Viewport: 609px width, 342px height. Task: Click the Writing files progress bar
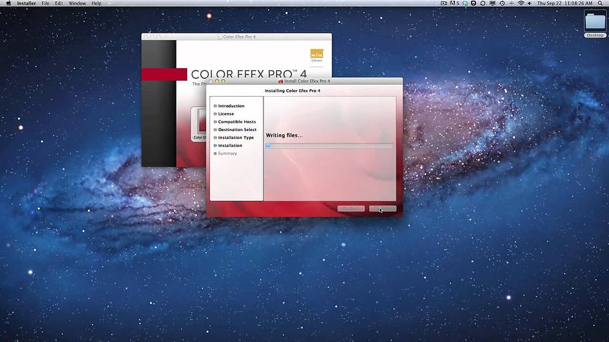tap(329, 146)
